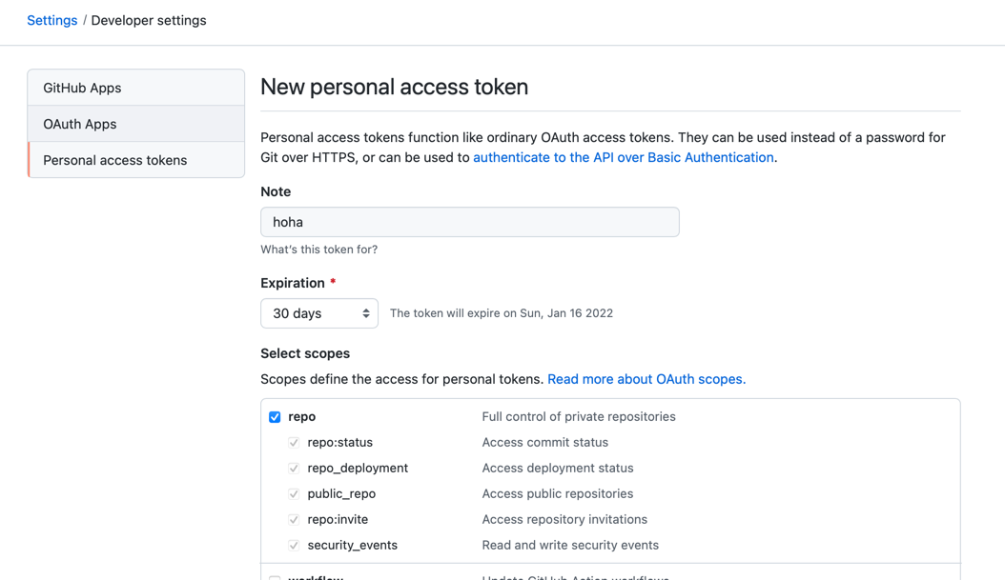Screen dimensions: 1005x580
Task: Toggle the repo:status checkbox
Action: pyautogui.click(x=294, y=443)
